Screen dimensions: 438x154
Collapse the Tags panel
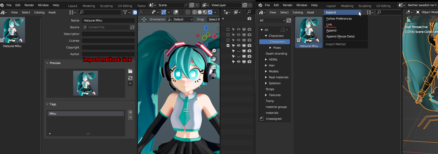(x=47, y=104)
